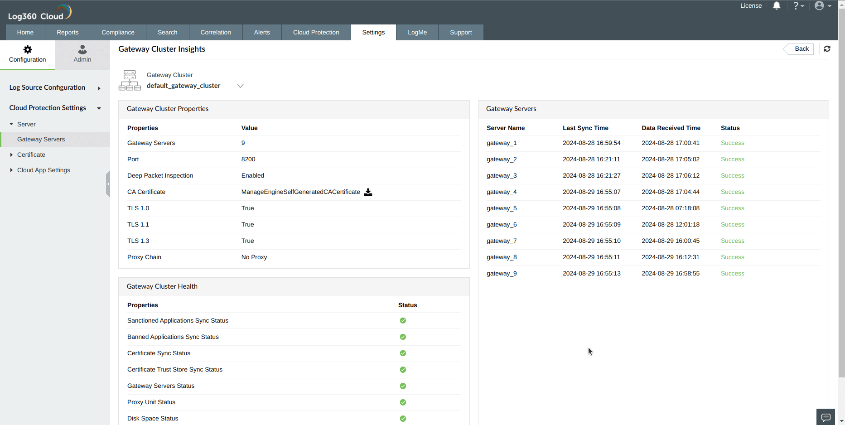Switch to the Cloud Protection tab
This screenshot has width=845, height=425.
click(x=316, y=32)
